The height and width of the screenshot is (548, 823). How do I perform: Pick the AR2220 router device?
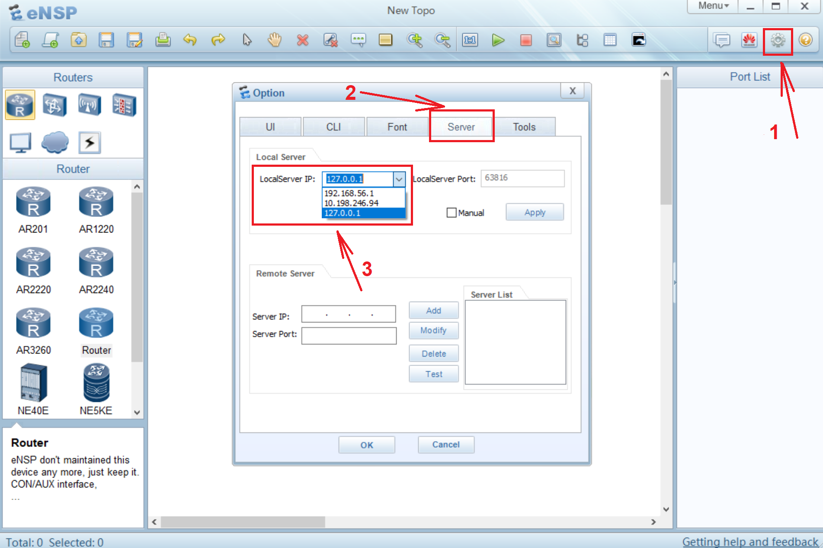click(x=33, y=271)
